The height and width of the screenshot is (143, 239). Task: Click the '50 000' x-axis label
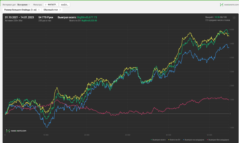[x=209, y=135]
